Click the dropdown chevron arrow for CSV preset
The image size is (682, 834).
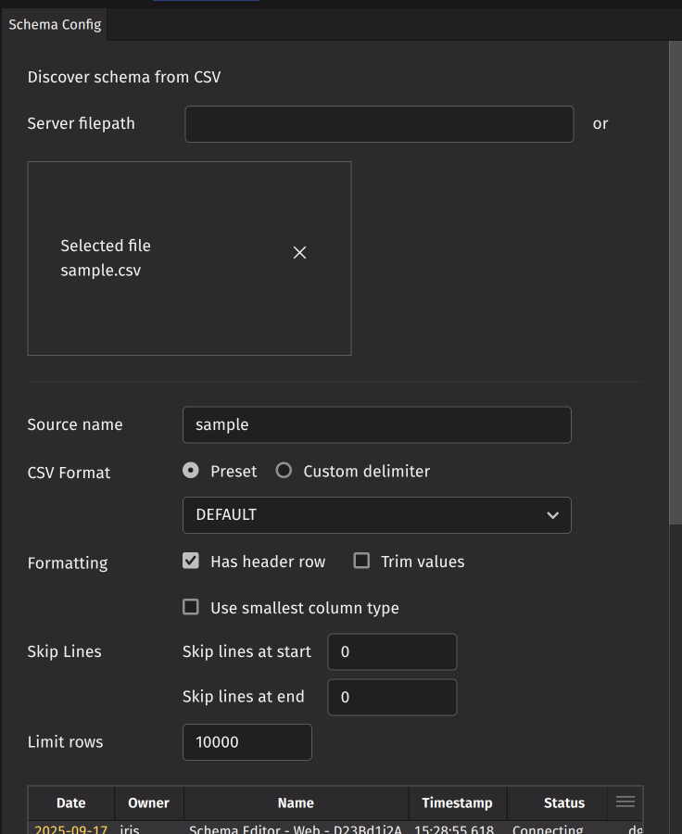tap(552, 515)
